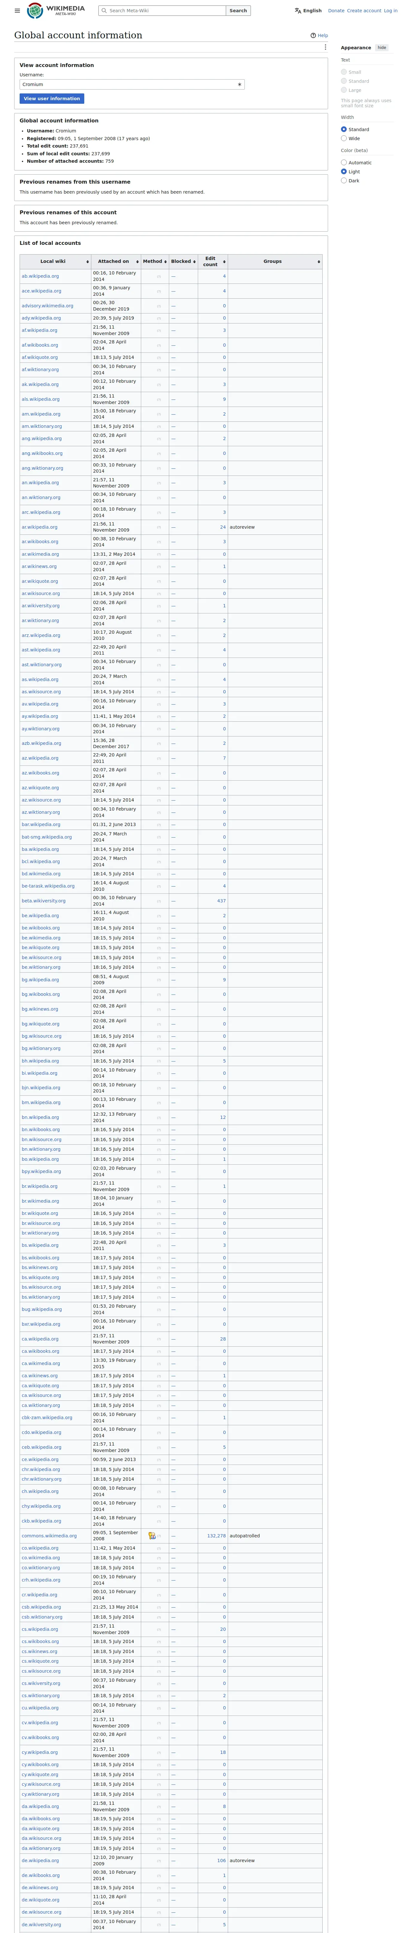Open beta.wikiversity.org link

tap(43, 900)
